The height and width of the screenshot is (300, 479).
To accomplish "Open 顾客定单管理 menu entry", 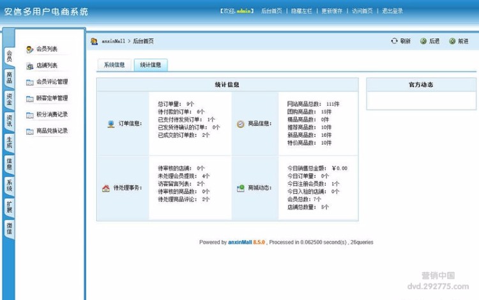I will (x=52, y=98).
